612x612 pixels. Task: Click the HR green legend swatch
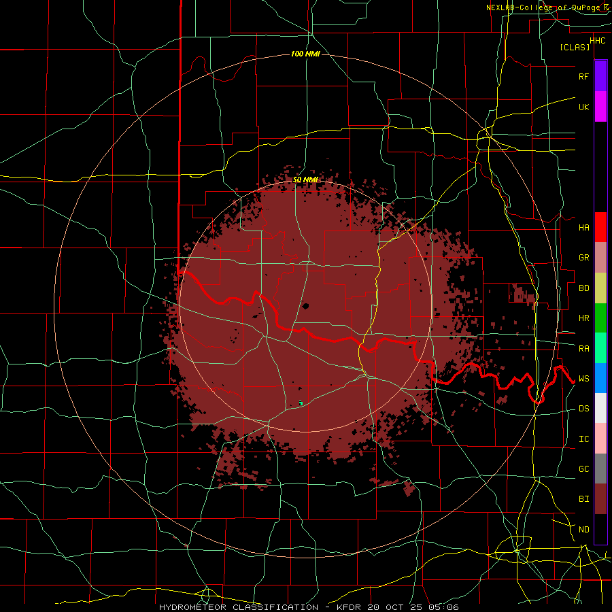click(600, 318)
